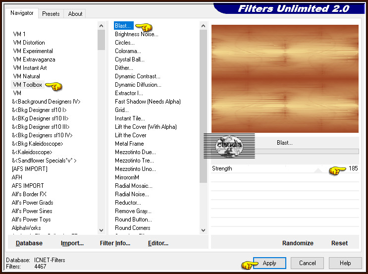The width and height of the screenshot is (368, 274).
Task: Click the Cancel button
Action: [x=307, y=263]
